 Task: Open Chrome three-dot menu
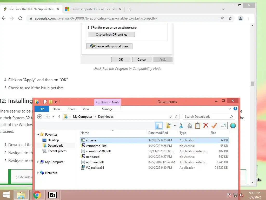(249, 18)
